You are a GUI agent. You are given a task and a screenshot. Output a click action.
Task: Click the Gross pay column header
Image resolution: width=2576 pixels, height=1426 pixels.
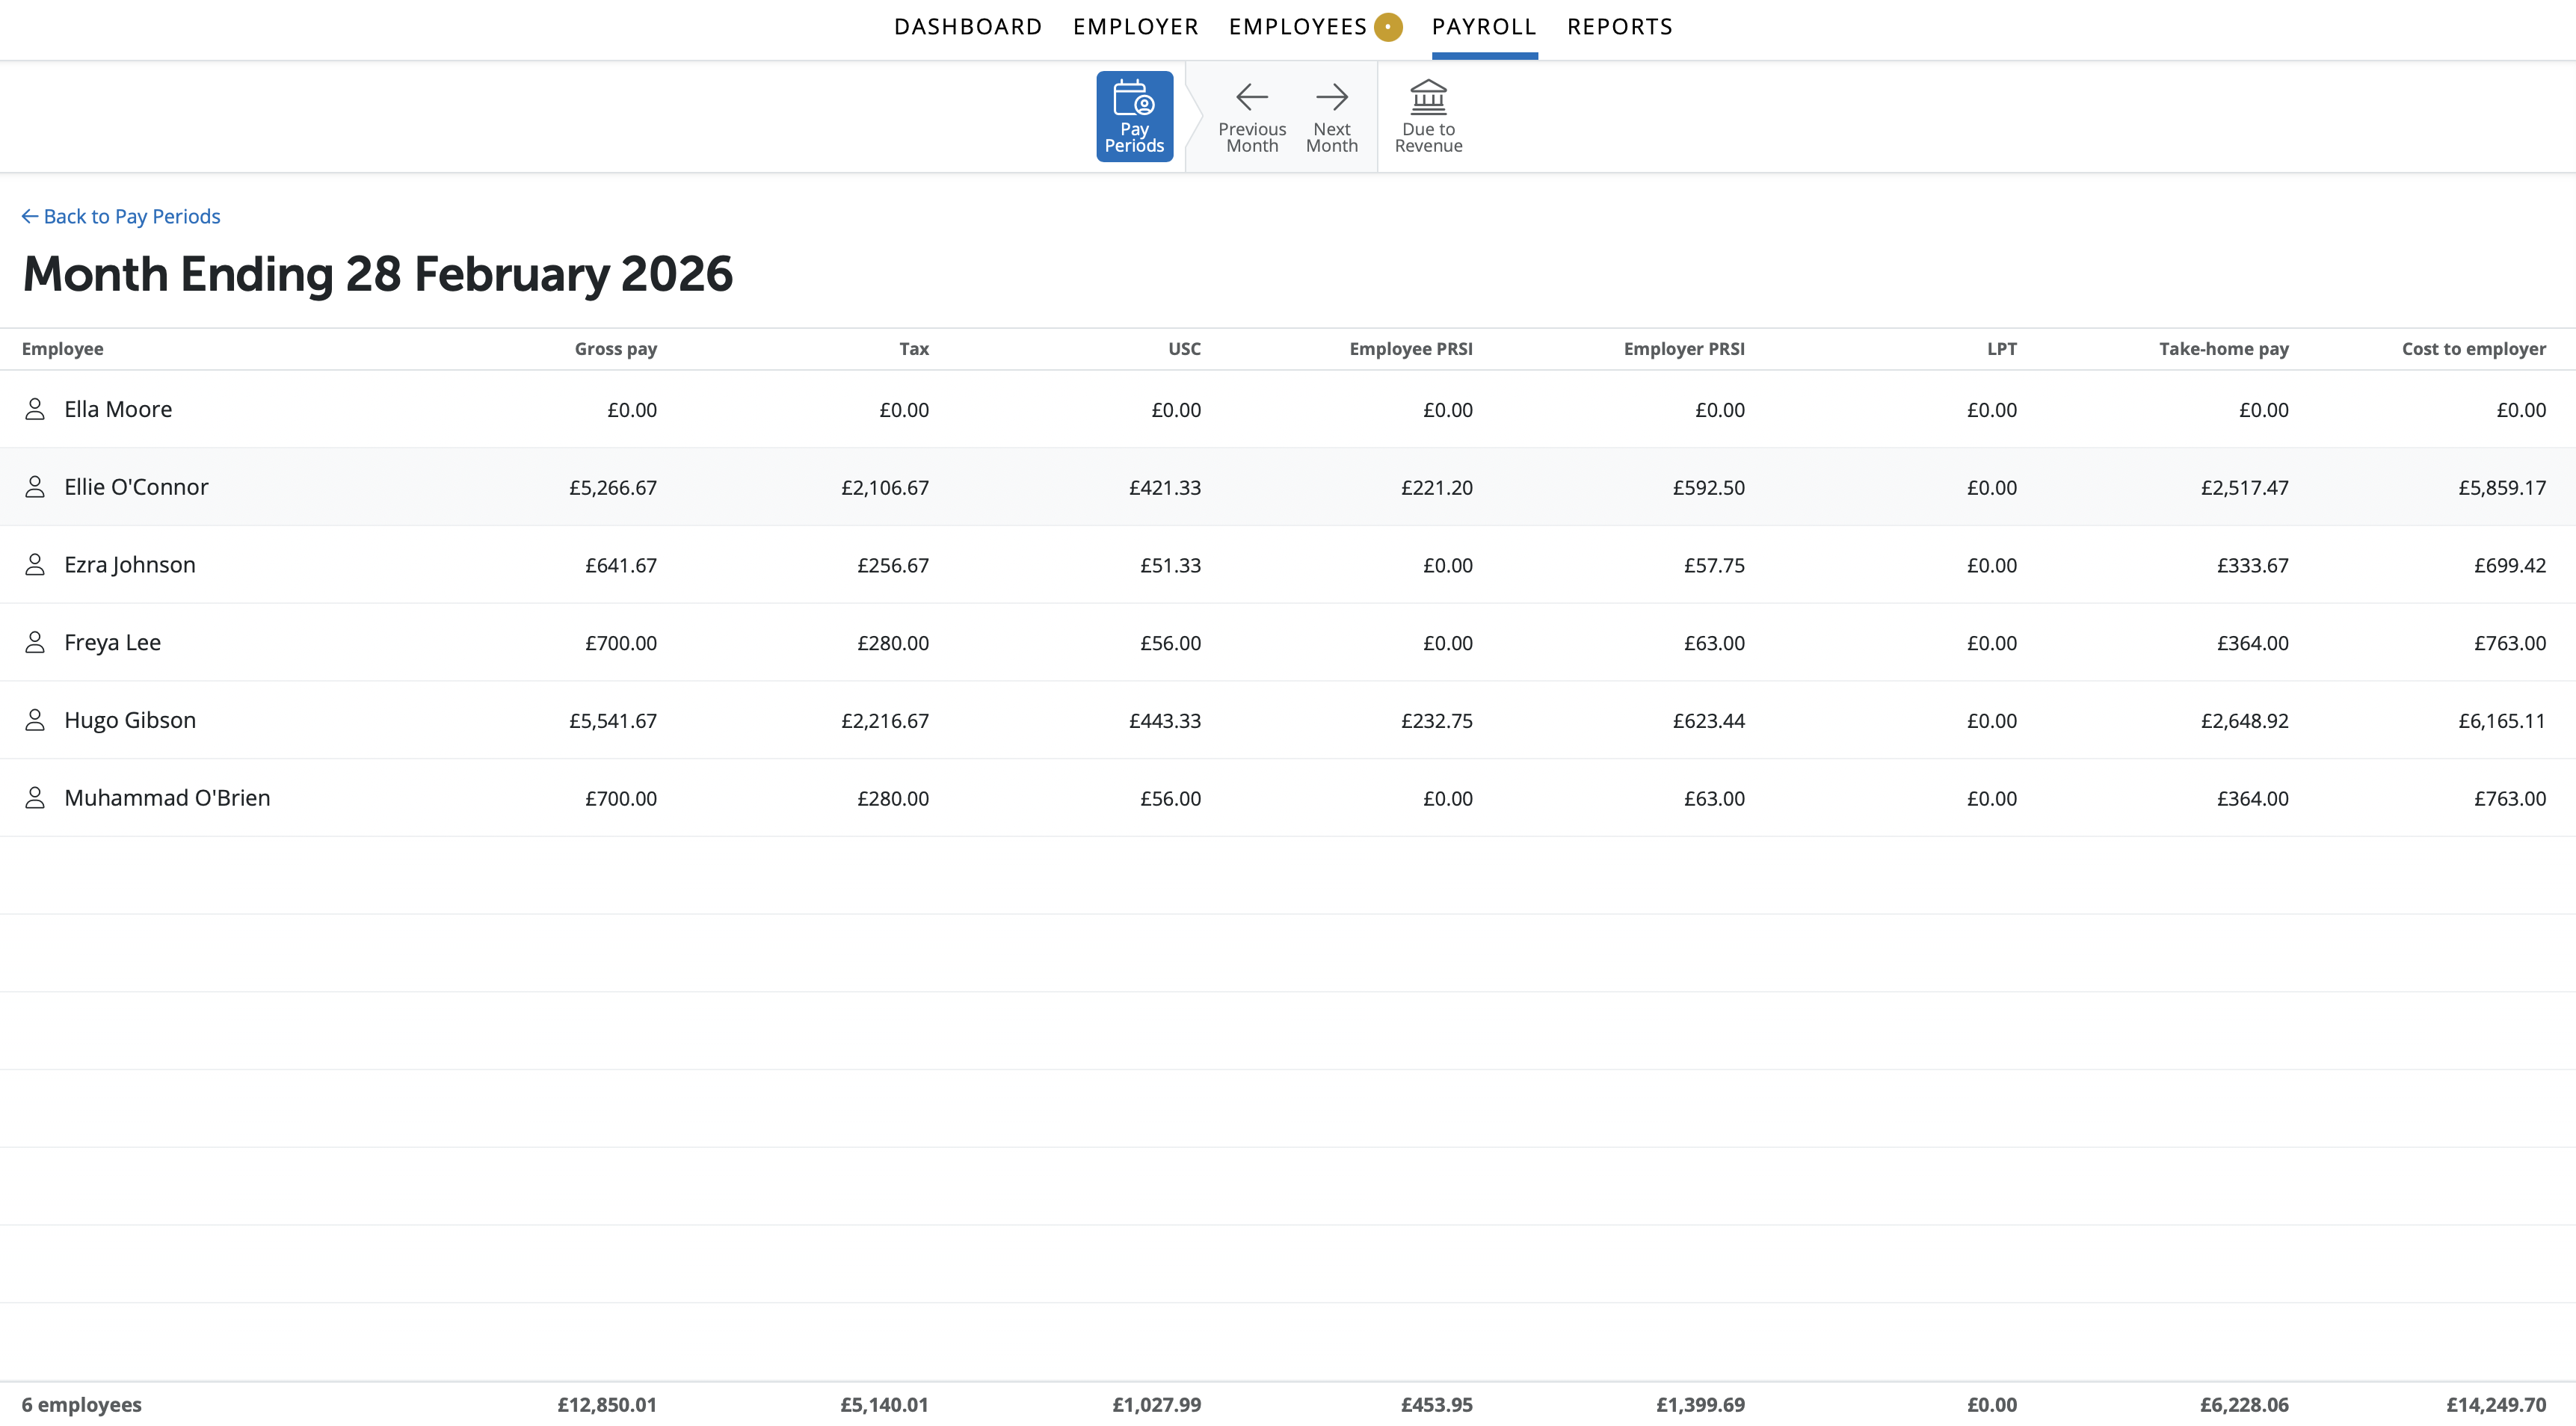pyautogui.click(x=615, y=349)
